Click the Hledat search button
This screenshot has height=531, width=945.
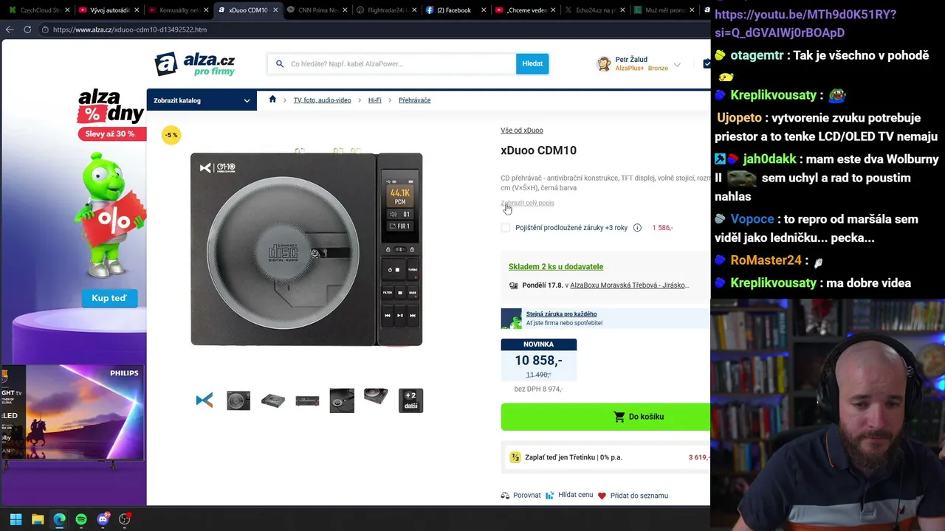[532, 63]
